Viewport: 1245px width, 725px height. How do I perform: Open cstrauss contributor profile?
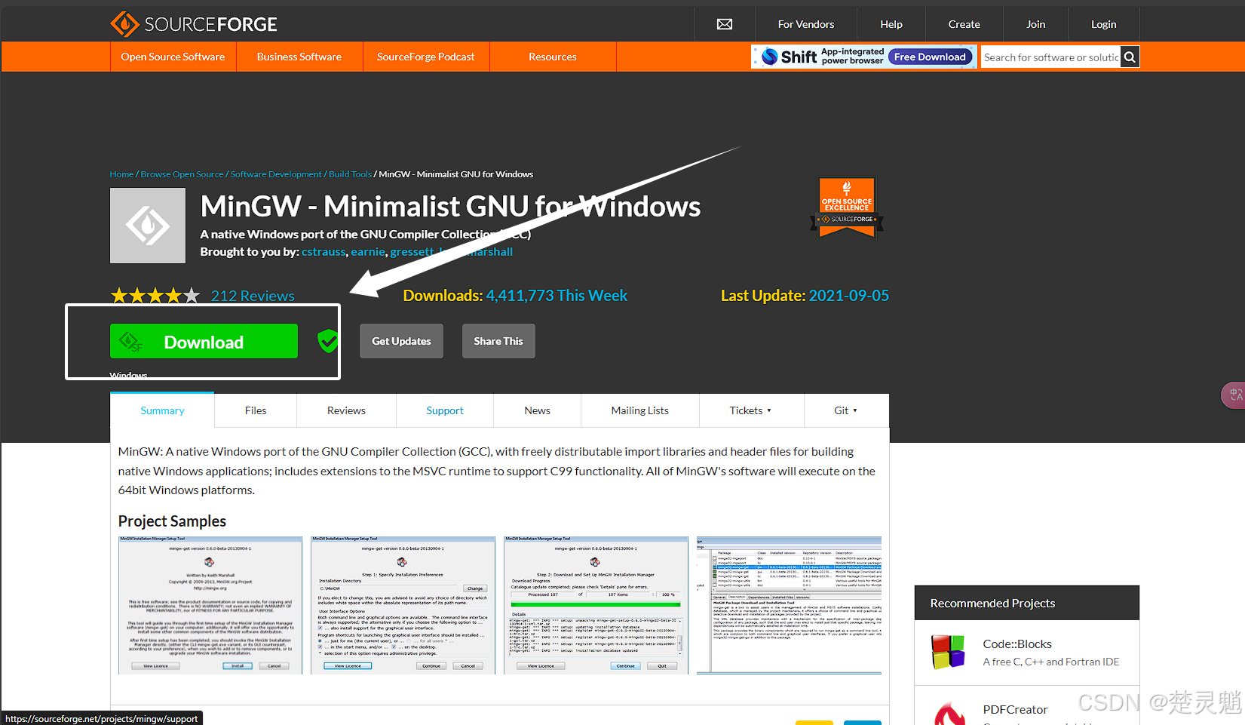pos(324,252)
